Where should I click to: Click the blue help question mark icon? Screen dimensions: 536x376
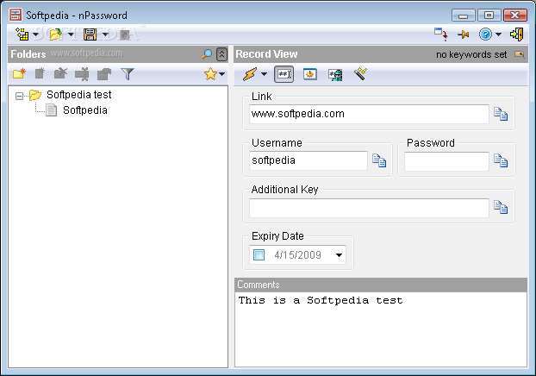[485, 34]
